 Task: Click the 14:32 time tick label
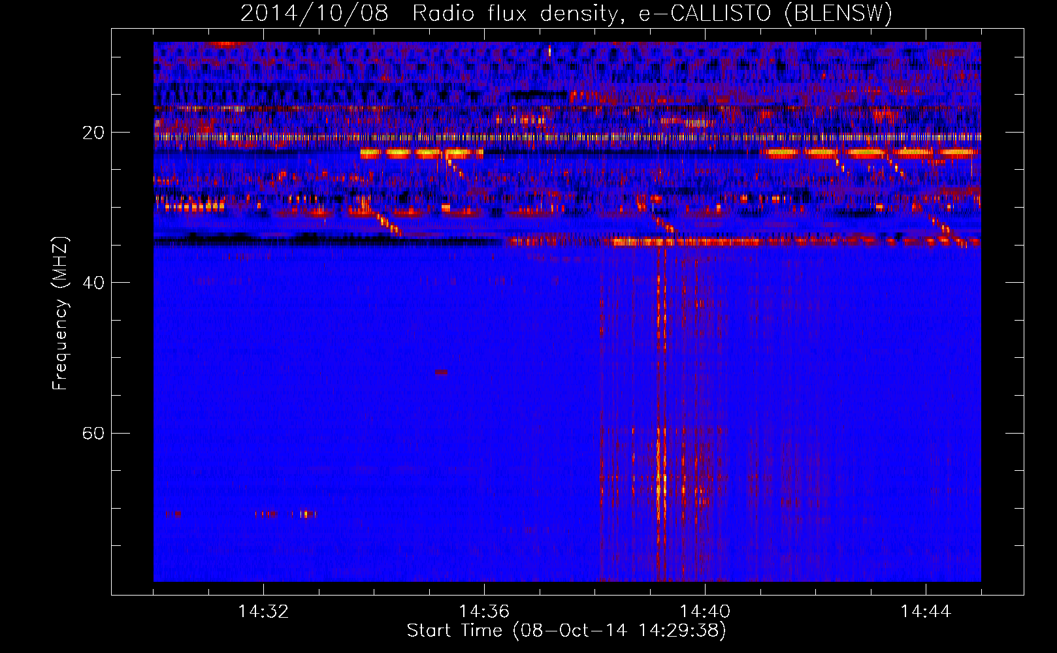263,612
